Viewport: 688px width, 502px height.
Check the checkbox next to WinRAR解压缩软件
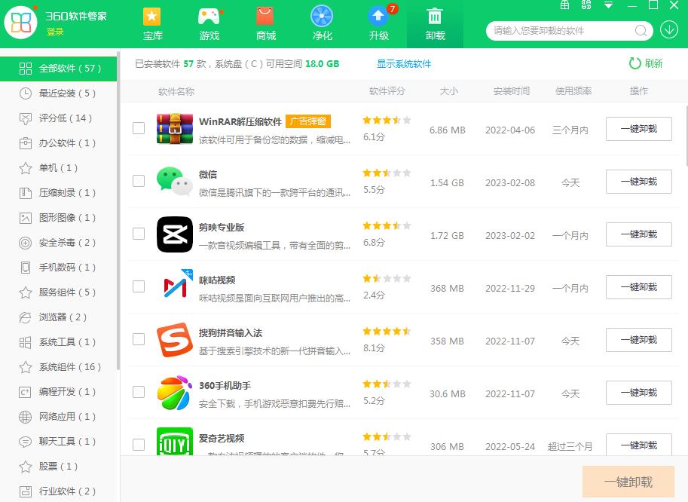click(139, 128)
